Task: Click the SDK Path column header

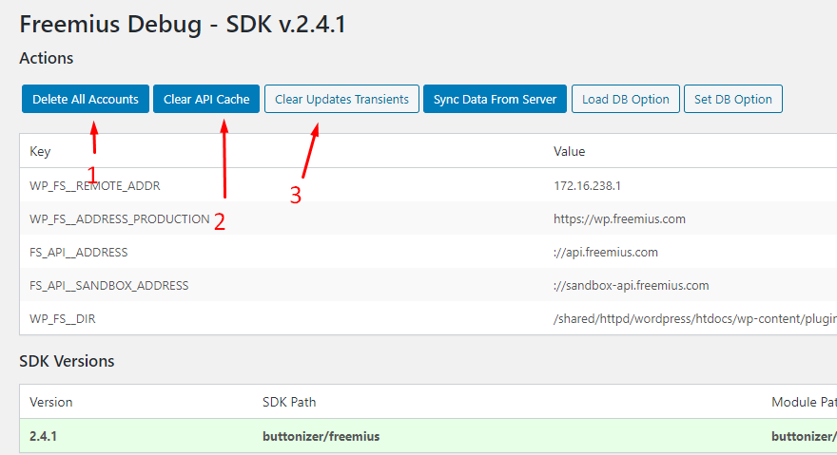Action: (289, 402)
